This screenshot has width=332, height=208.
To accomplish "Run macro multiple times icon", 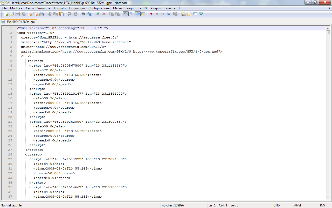I will (169, 14).
